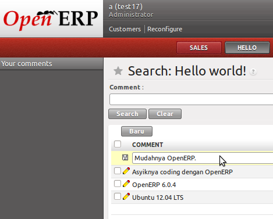Click the Clear button
The image size is (273, 219).
point(165,114)
